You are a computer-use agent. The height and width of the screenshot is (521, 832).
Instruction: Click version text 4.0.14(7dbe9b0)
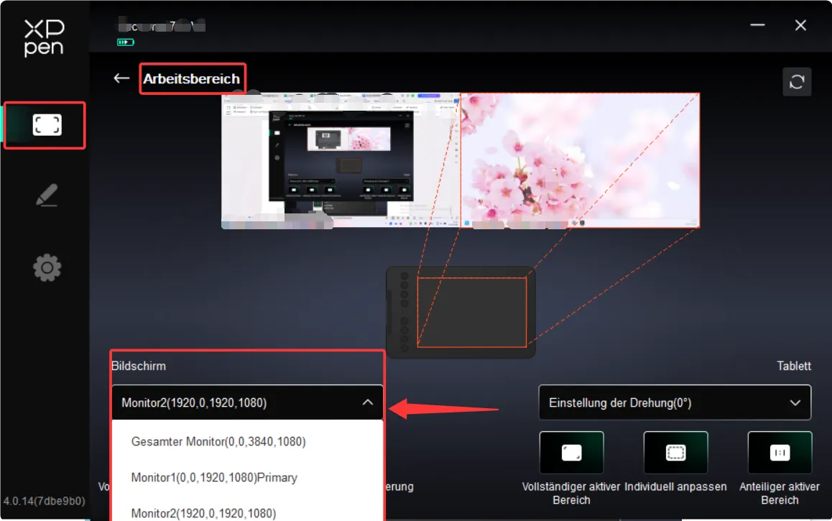click(44, 501)
